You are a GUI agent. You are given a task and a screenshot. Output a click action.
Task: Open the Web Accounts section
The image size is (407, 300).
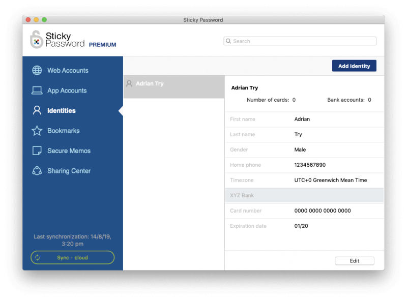pyautogui.click(x=68, y=70)
